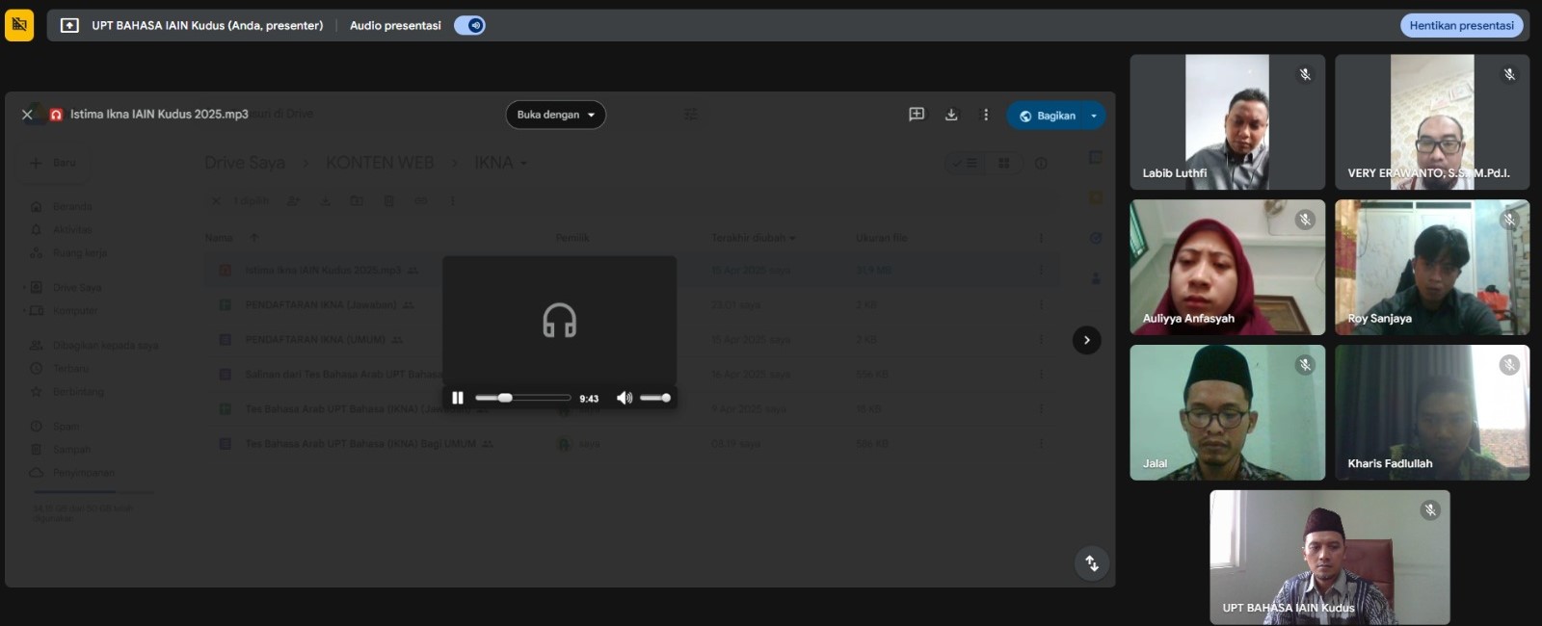Click the muted mic icon on Labib Luthfi

1305,74
